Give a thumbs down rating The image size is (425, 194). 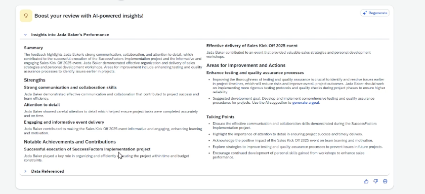[x=375, y=181]
